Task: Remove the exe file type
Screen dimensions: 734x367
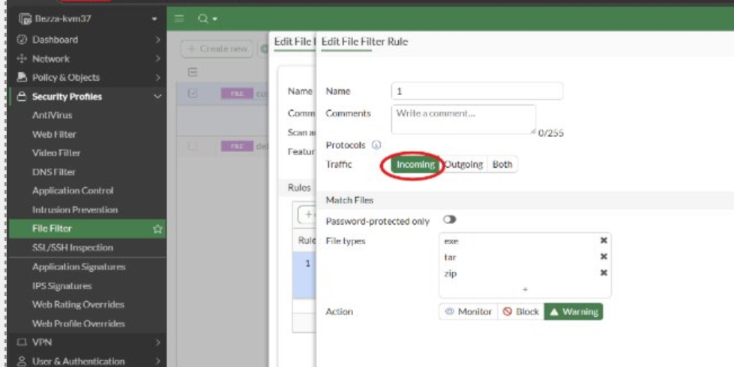Action: tap(604, 240)
